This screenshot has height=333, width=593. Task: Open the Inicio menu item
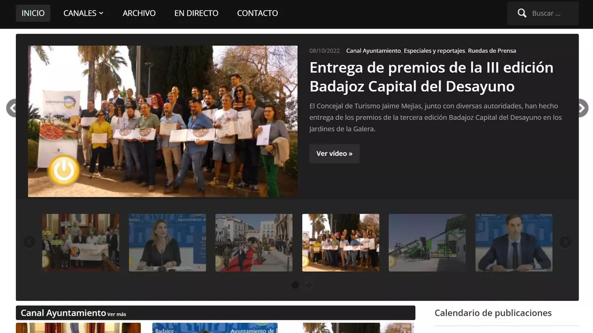[33, 13]
